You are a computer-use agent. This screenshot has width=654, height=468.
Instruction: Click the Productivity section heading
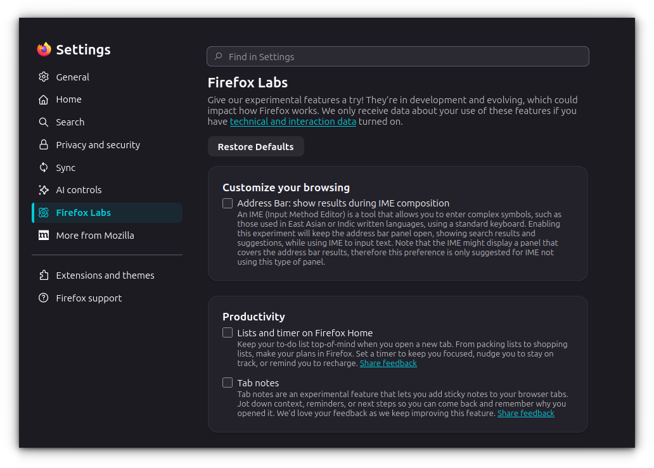[253, 317]
